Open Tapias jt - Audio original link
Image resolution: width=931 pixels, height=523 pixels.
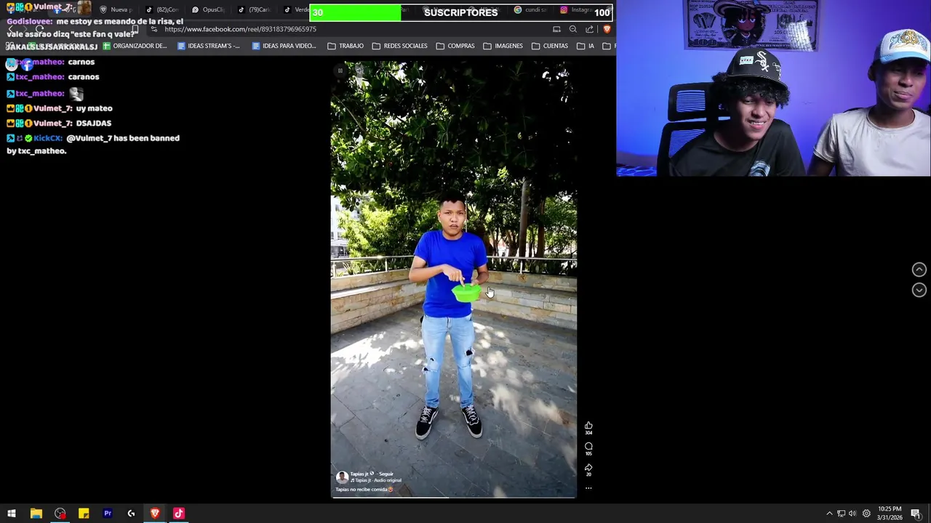[376, 480]
